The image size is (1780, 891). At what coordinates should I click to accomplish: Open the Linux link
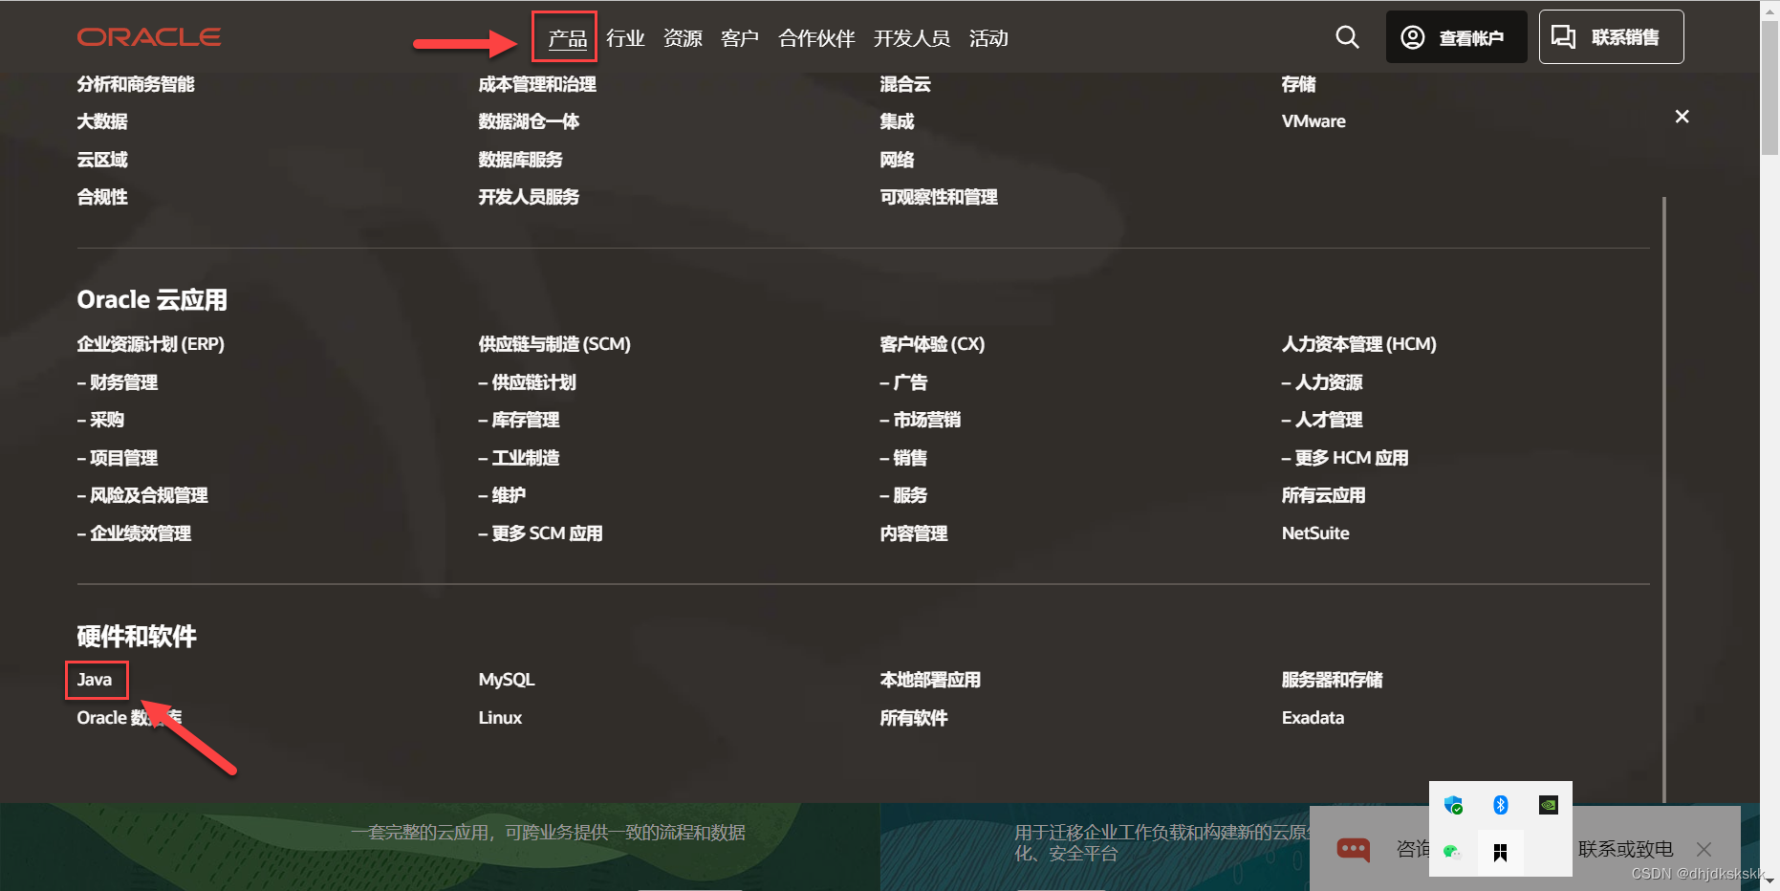pyautogui.click(x=500, y=718)
